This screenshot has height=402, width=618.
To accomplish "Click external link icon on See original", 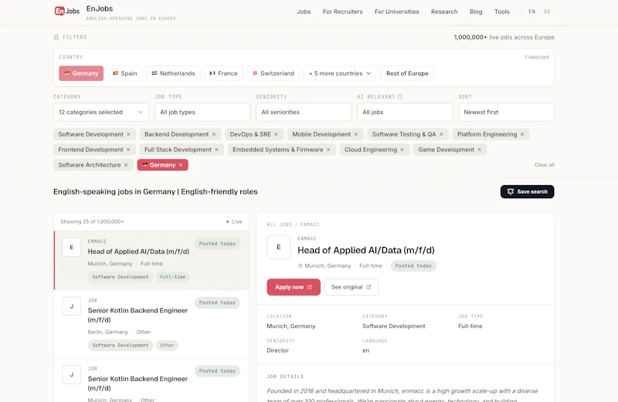I will click(368, 287).
